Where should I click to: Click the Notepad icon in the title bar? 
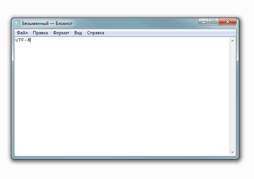click(18, 23)
